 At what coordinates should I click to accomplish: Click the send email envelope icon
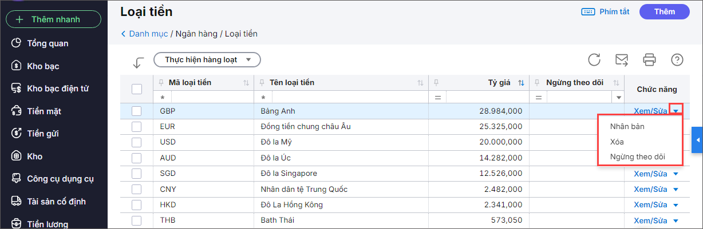(x=621, y=59)
